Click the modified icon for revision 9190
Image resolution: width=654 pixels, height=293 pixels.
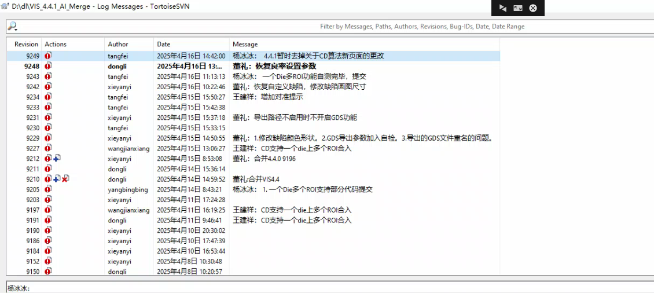pos(48,230)
